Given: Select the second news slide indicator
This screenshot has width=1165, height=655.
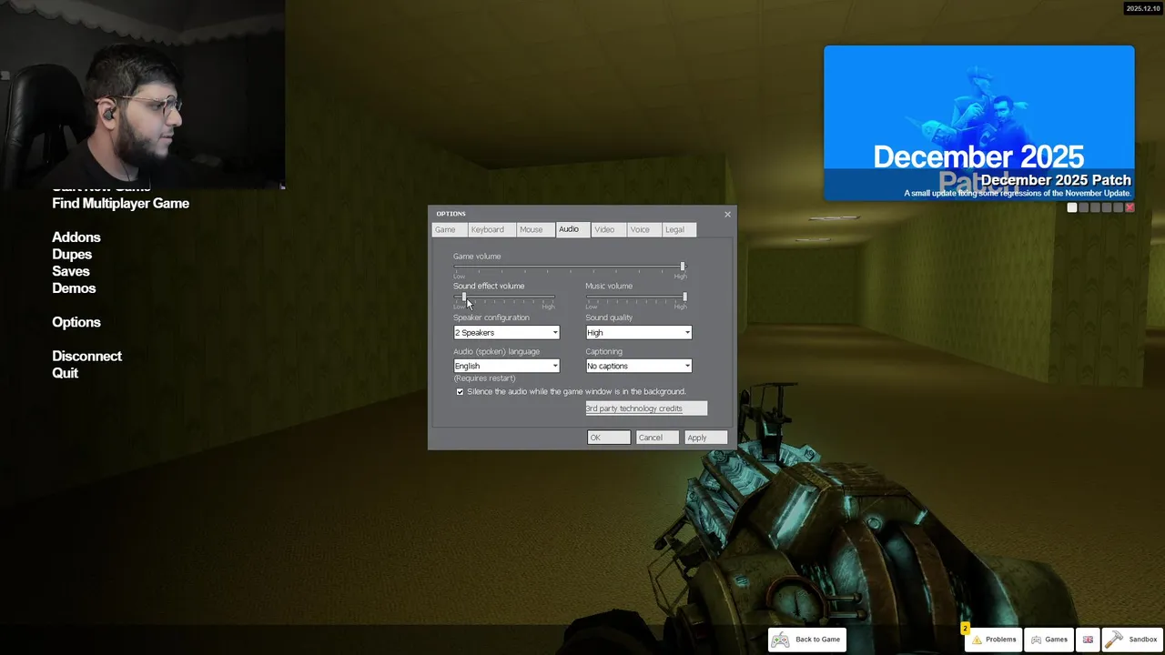Looking at the screenshot, I should coord(1084,207).
